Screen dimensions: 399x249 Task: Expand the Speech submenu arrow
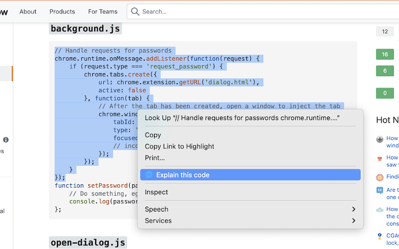pyautogui.click(x=354, y=209)
